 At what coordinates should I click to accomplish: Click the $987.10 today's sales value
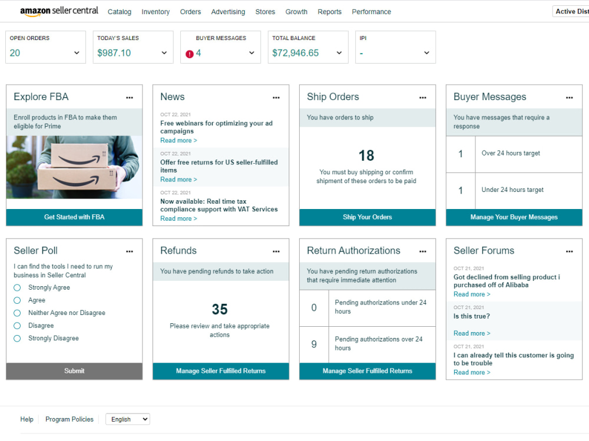tap(114, 53)
